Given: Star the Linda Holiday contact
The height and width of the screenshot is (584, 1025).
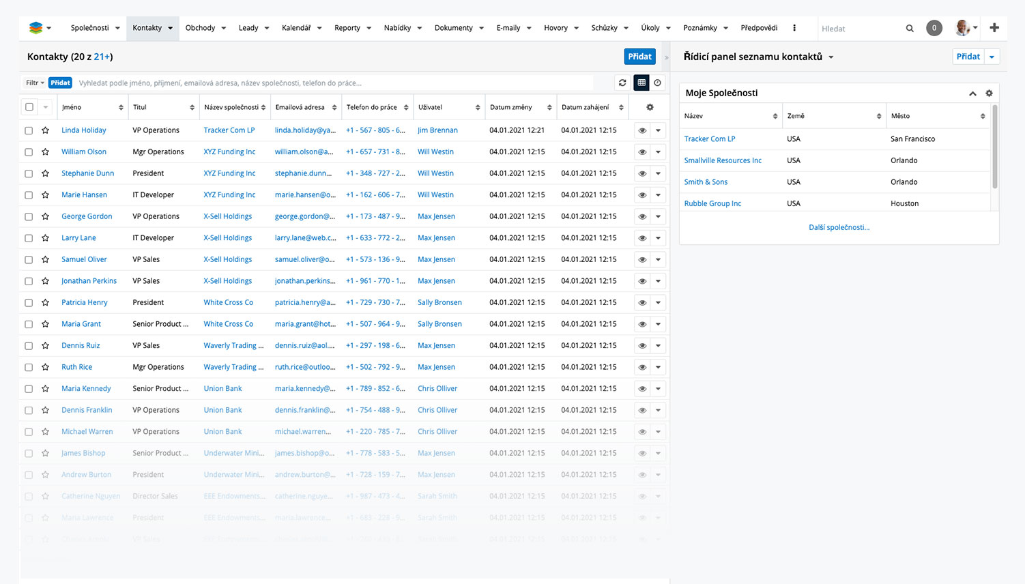Looking at the screenshot, I should click(x=45, y=130).
